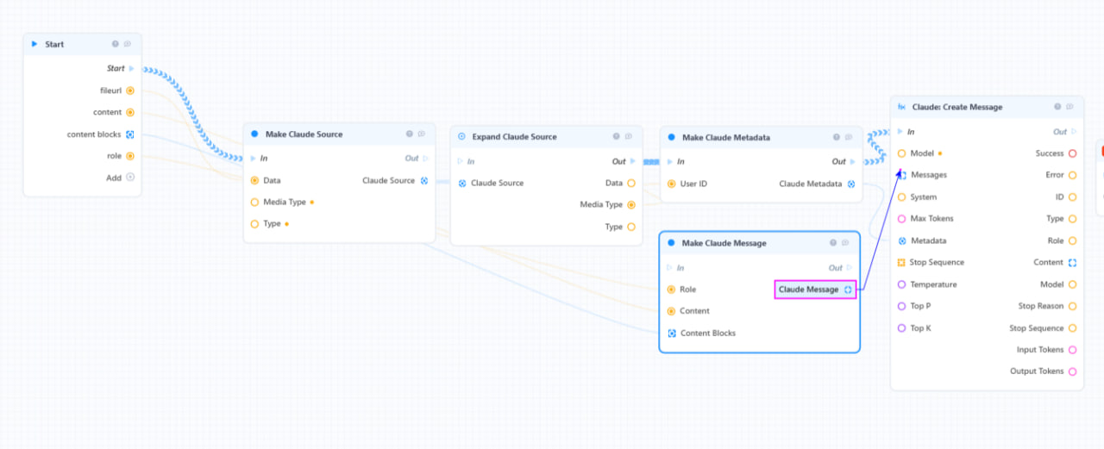The image size is (1104, 449).
Task: Select the Expand Claude Source node title
Action: click(x=515, y=136)
